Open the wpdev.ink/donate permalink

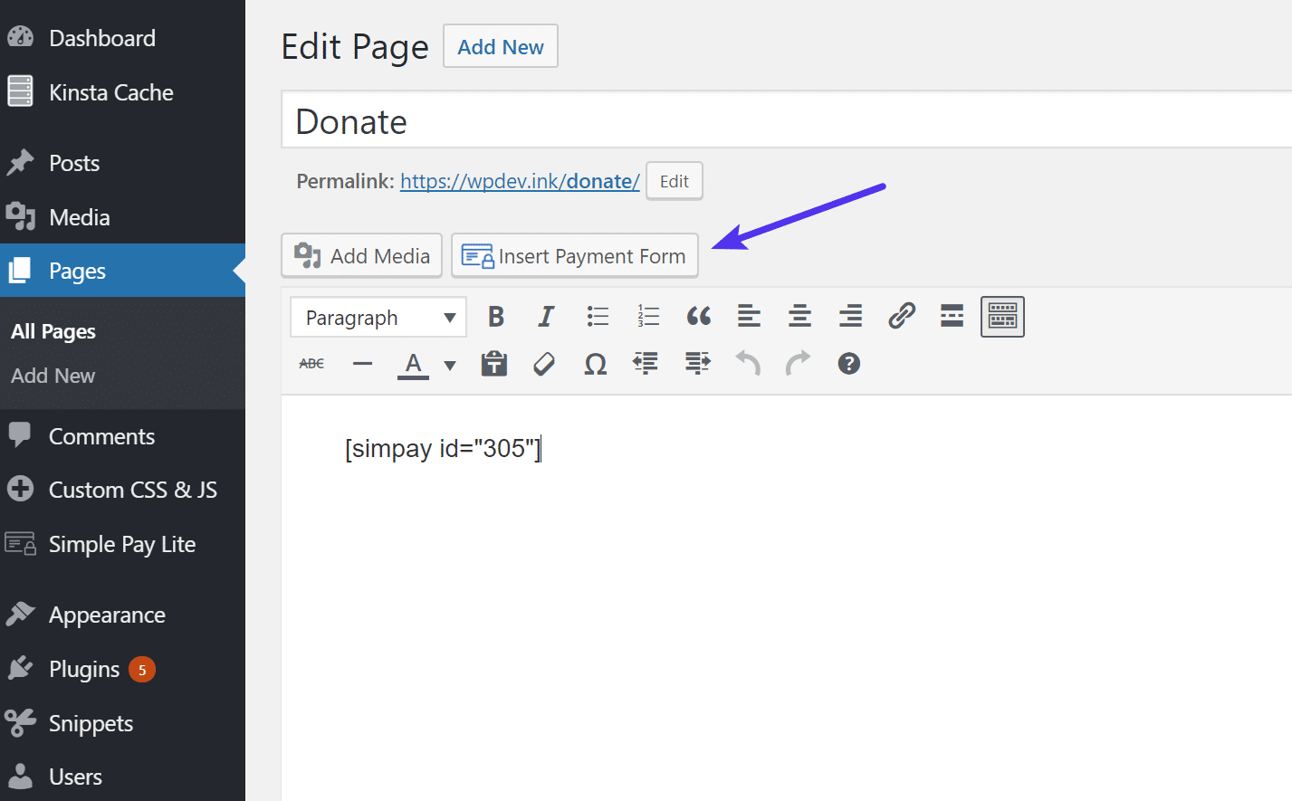(x=520, y=182)
